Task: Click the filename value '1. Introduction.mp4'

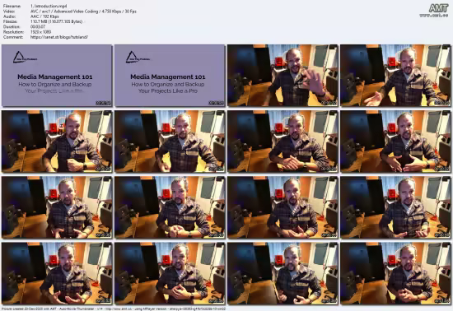Action: coord(49,6)
